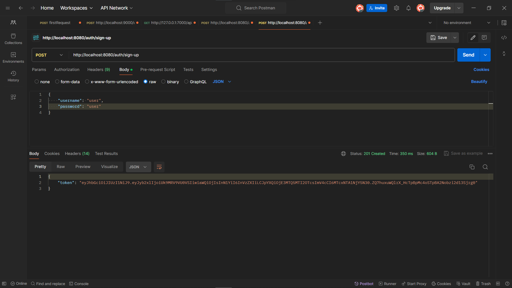Open the raw body JSON type dropdown
The width and height of the screenshot is (512, 288).
pos(222,82)
